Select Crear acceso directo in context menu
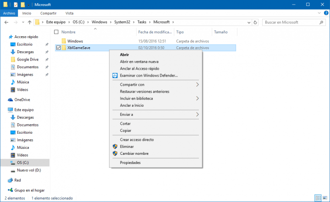330x202 pixels. pyautogui.click(x=137, y=140)
